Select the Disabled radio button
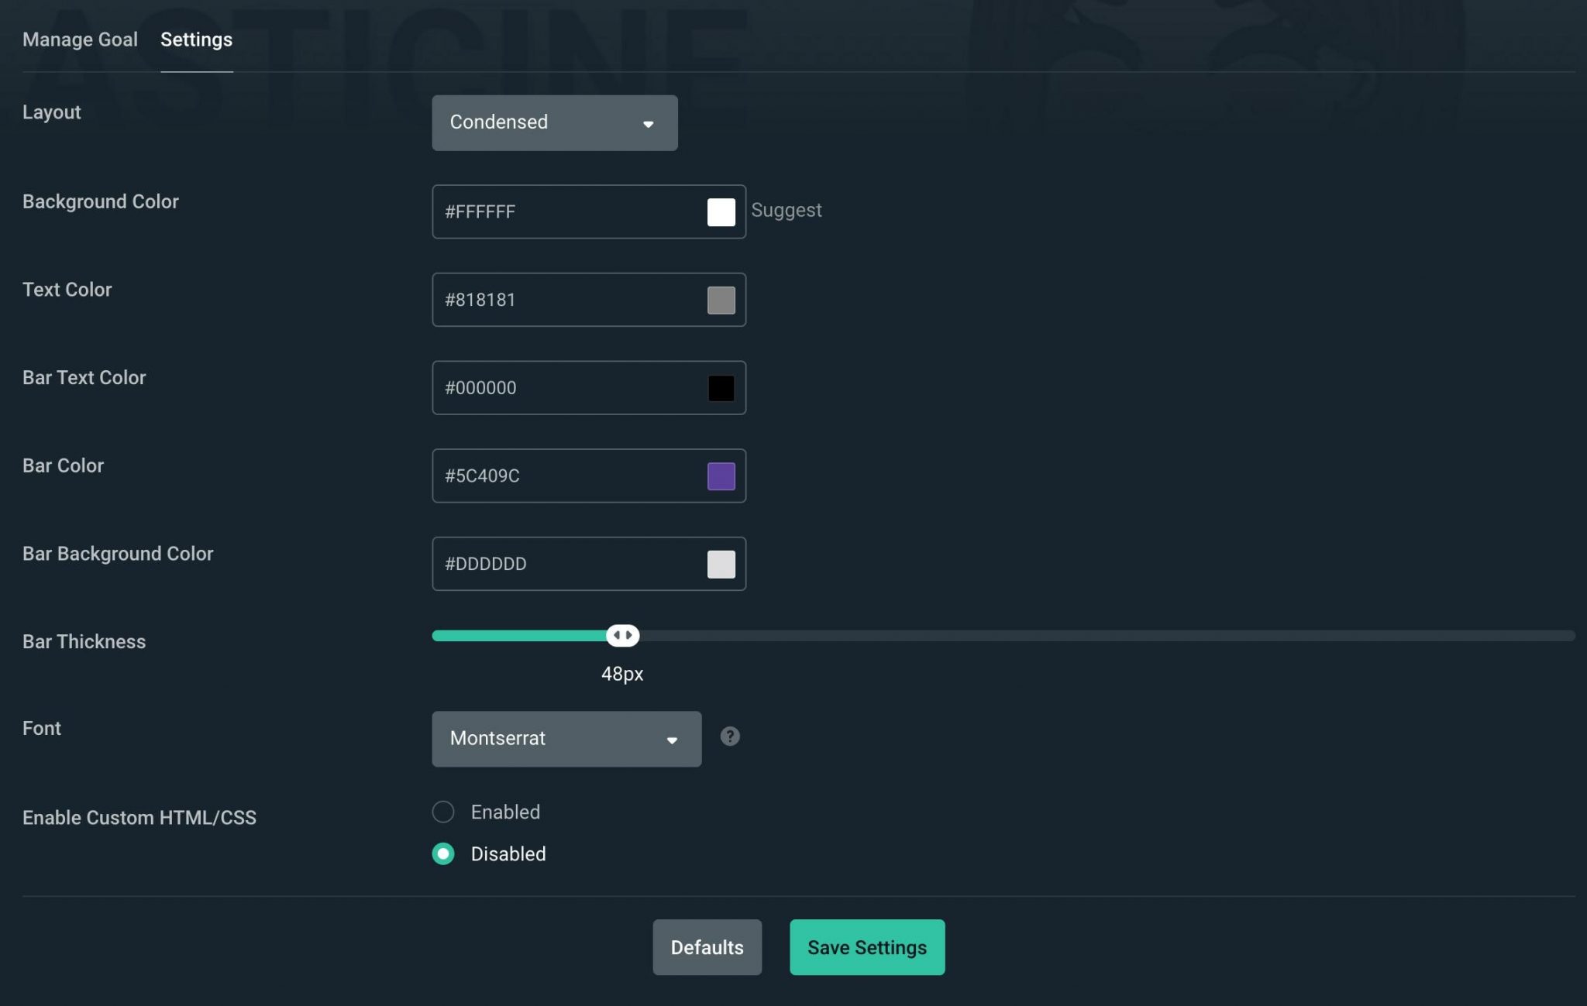 pyautogui.click(x=443, y=853)
